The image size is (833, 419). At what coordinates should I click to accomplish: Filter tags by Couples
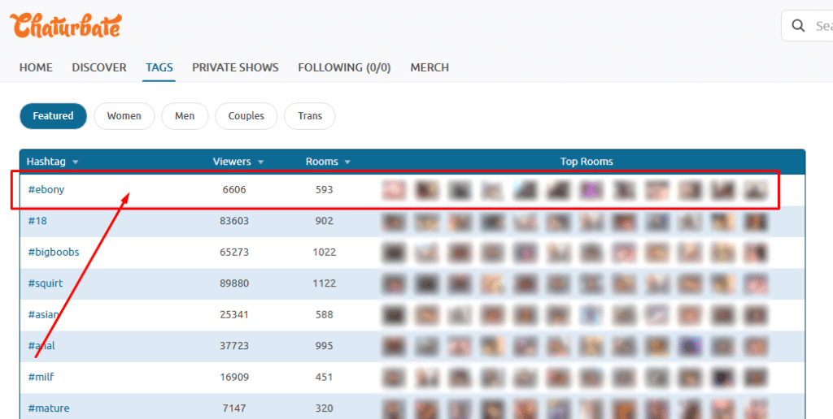(246, 115)
